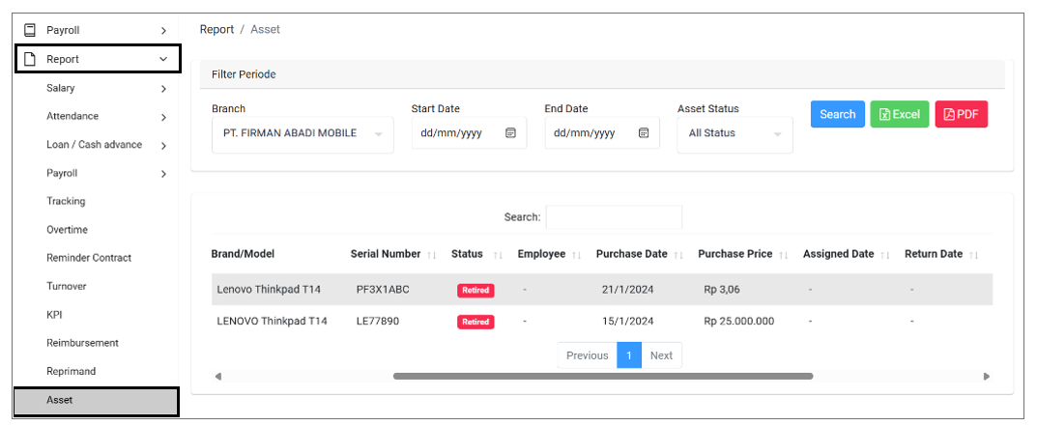This screenshot has width=1037, height=426.
Task: Click the Brand/Model column header
Action: point(243,254)
